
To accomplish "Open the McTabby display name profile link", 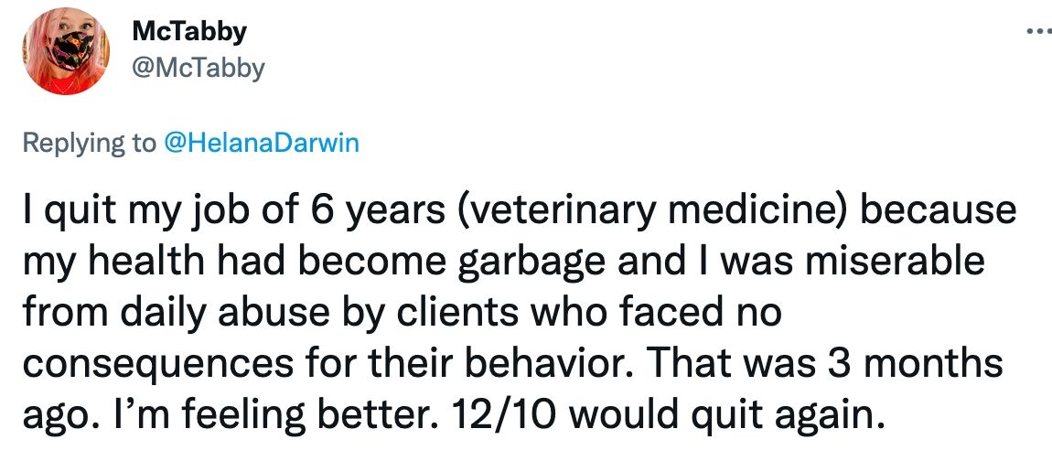I will point(189,31).
